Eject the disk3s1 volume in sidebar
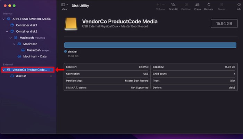 [51, 76]
